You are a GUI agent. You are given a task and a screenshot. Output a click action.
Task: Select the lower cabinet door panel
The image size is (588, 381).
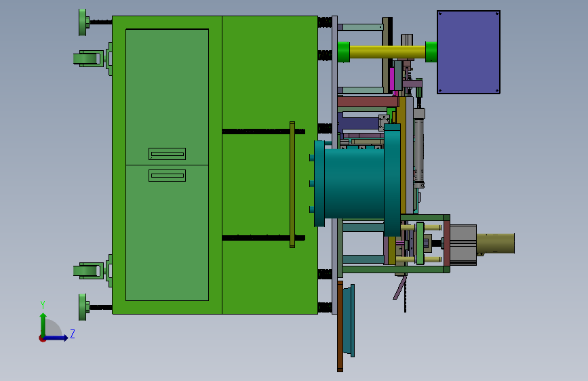168,233
